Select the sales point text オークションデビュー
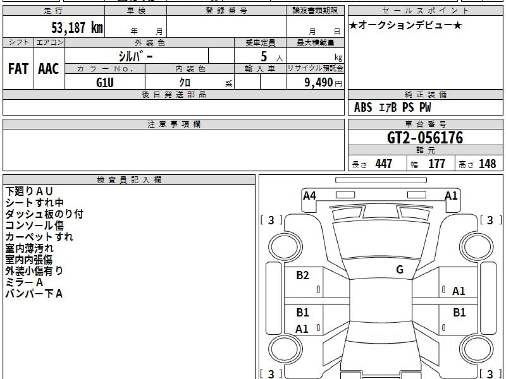 [406, 26]
